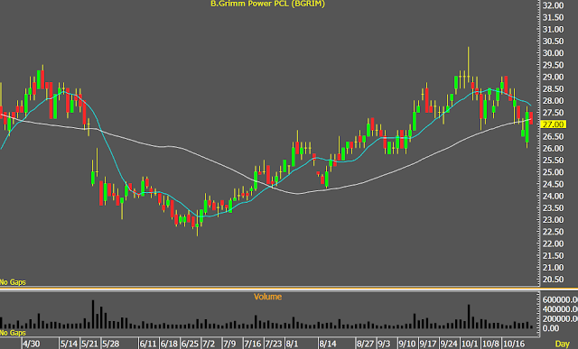Screen dimensions: 578x349
Task: Select the 7/2 date marker
Action: (209, 344)
